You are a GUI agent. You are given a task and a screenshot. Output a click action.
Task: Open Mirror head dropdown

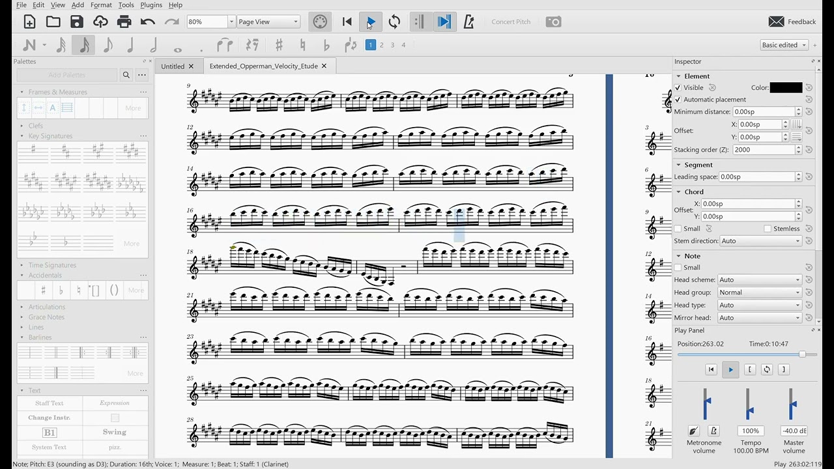pyautogui.click(x=760, y=318)
